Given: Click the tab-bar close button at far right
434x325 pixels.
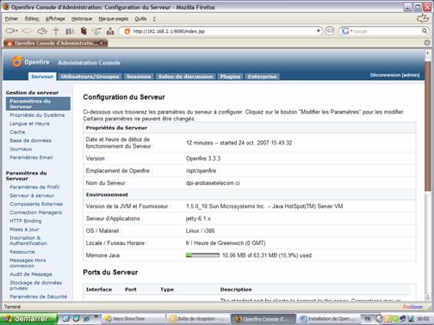Looking at the screenshot, I should click(x=427, y=43).
